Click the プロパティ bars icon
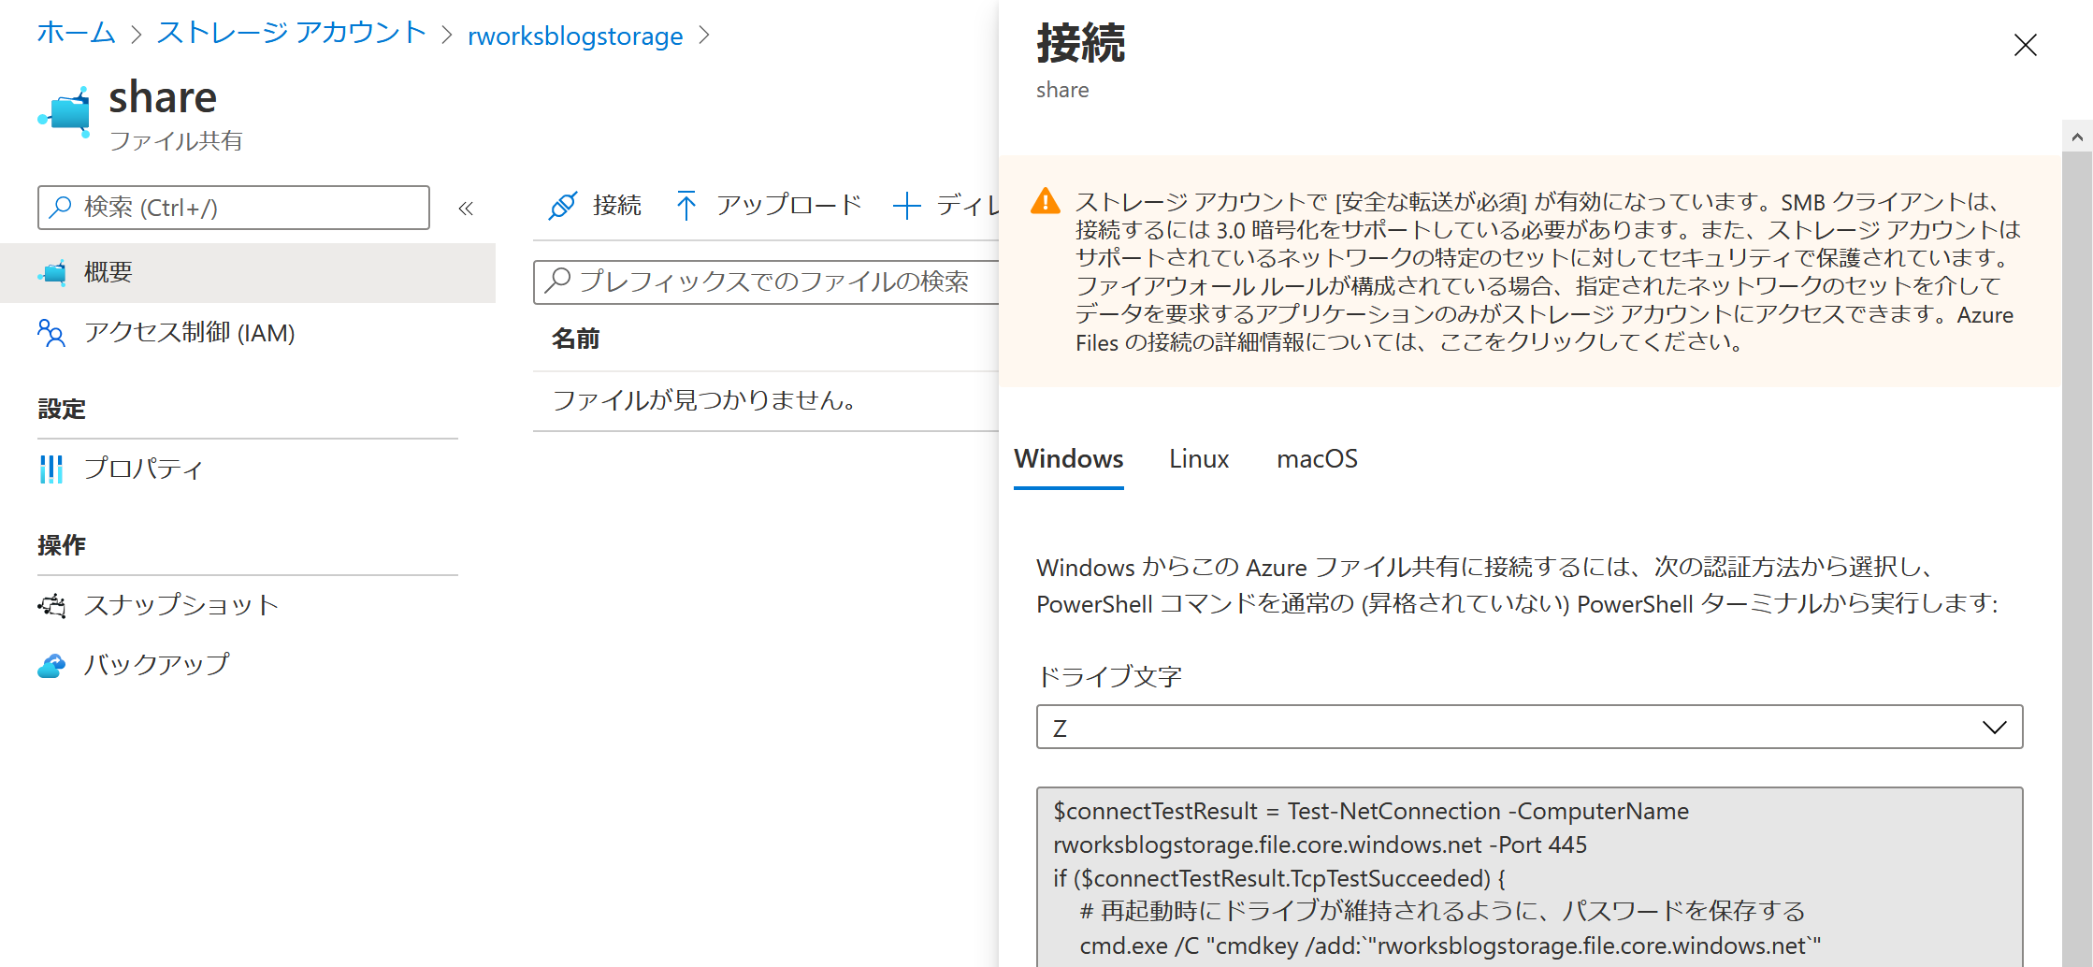The height and width of the screenshot is (967, 2093). [51, 469]
